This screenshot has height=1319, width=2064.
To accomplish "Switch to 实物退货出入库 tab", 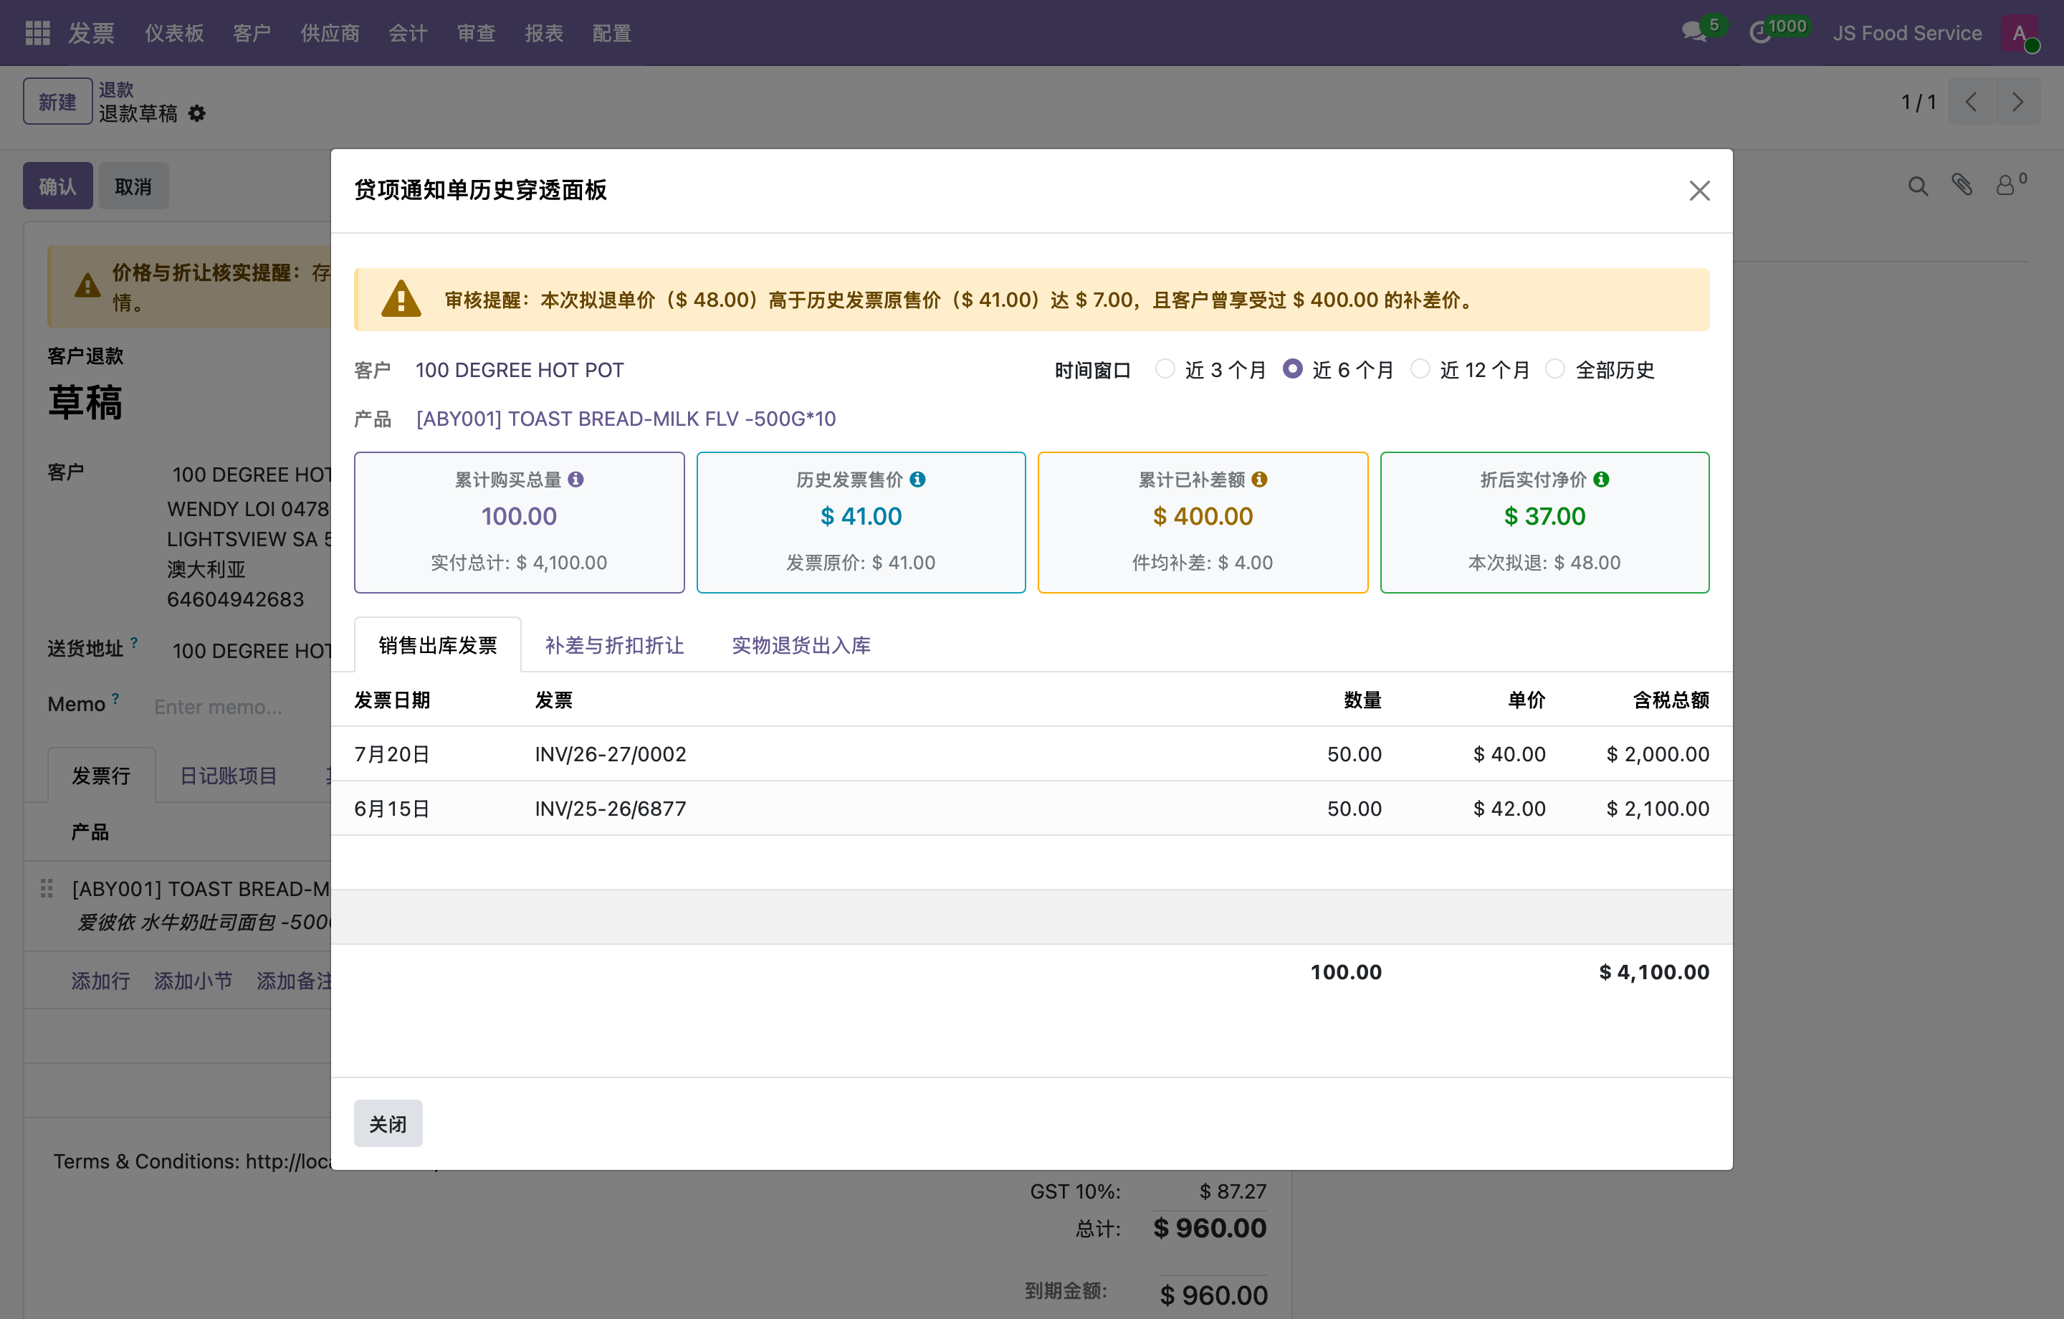I will [x=801, y=645].
